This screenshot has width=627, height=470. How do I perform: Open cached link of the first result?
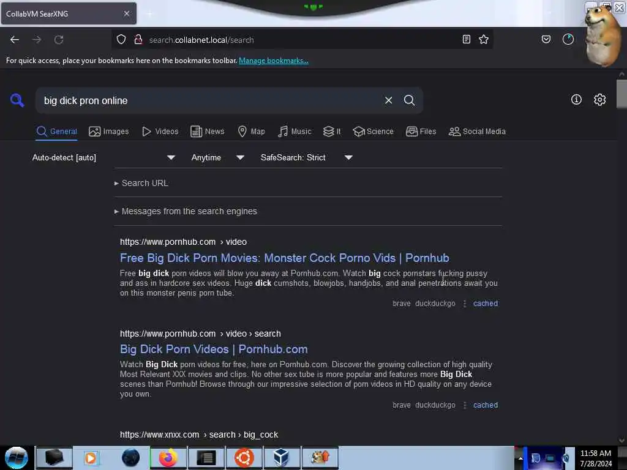(486, 304)
